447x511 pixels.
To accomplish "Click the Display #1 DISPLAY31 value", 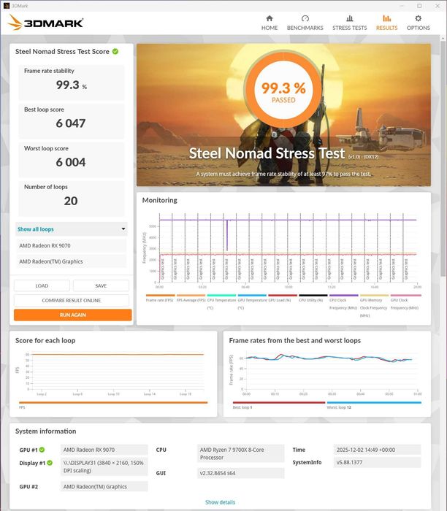I will (x=104, y=466).
